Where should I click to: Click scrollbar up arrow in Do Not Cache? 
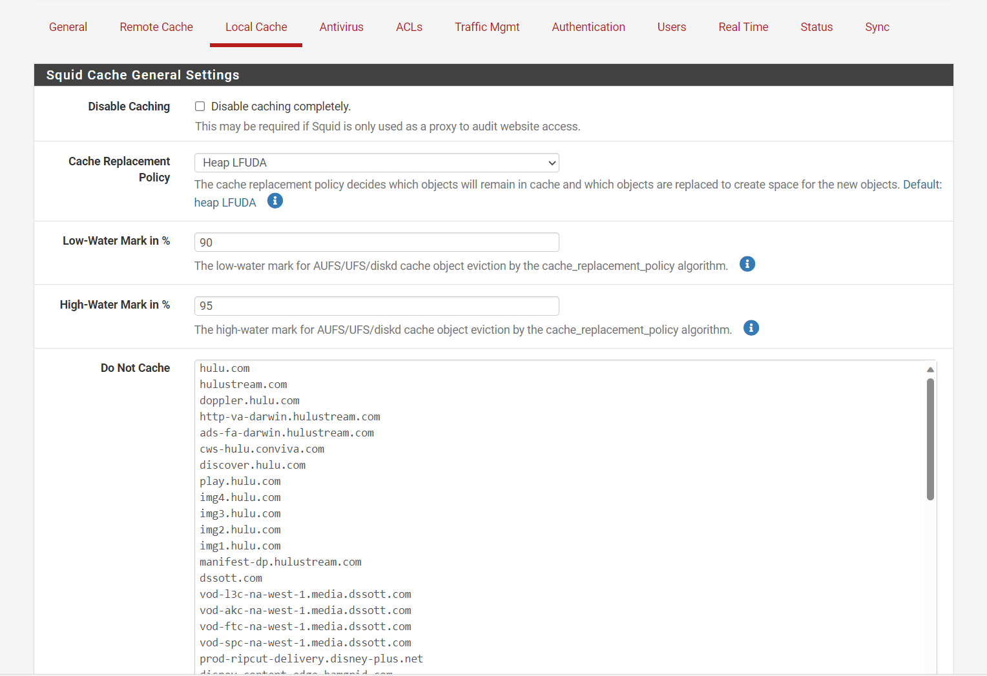(930, 369)
